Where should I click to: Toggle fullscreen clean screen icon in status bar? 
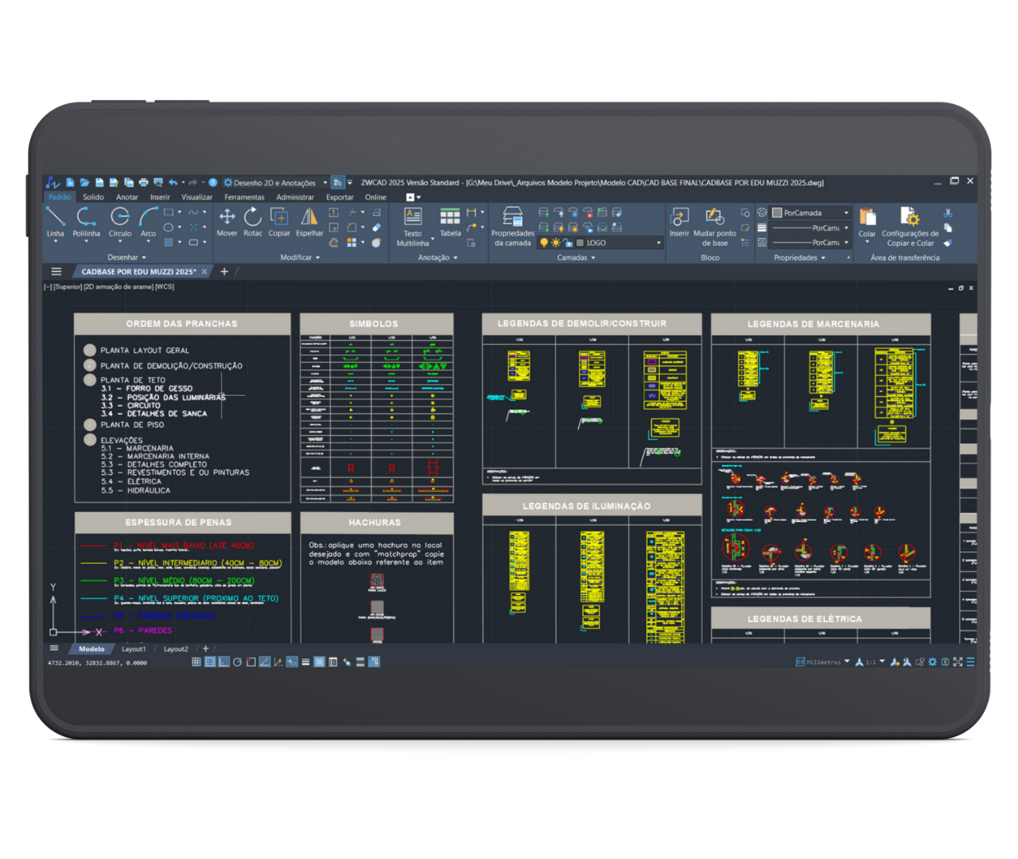point(958,662)
